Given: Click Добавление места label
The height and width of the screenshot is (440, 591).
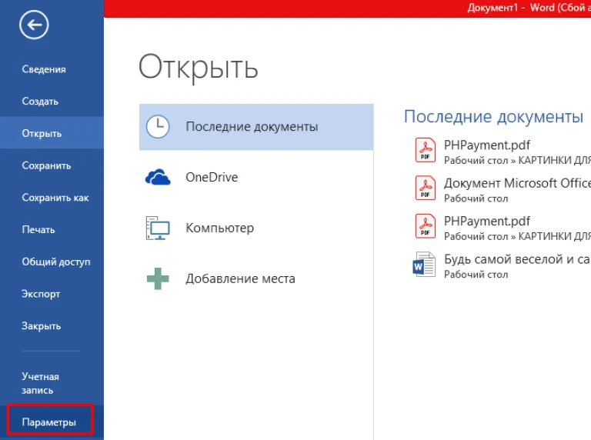Looking at the screenshot, I should [240, 278].
